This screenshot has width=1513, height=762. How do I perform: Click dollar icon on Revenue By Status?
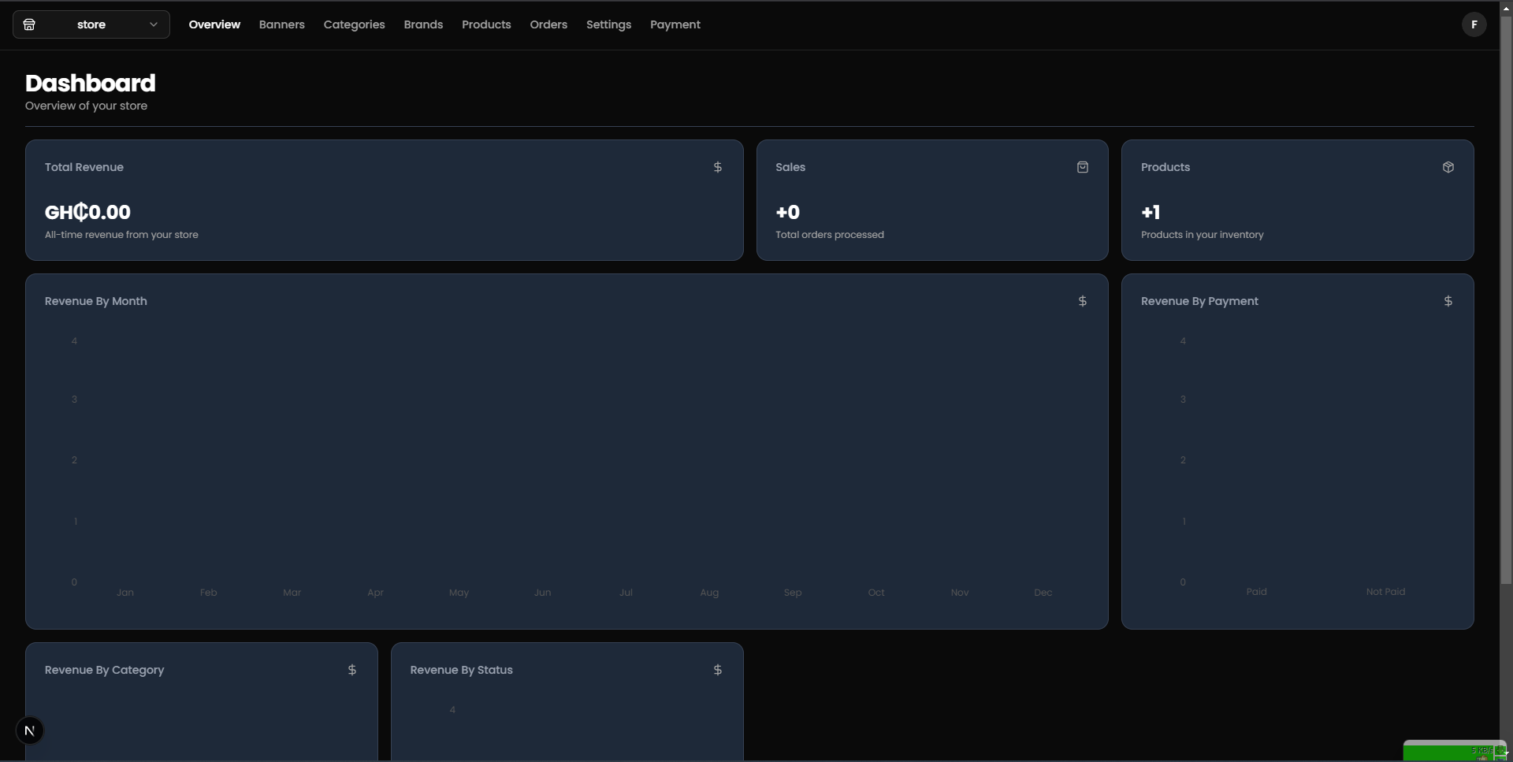pos(718,670)
